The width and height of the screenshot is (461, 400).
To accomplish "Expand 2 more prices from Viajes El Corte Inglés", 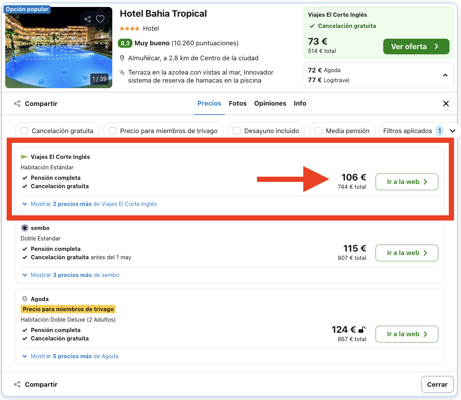I will (93, 204).
